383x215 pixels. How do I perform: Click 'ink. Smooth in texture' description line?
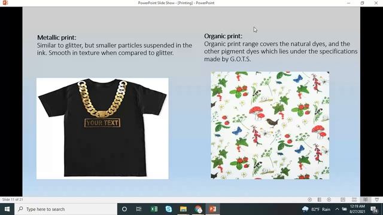point(105,53)
